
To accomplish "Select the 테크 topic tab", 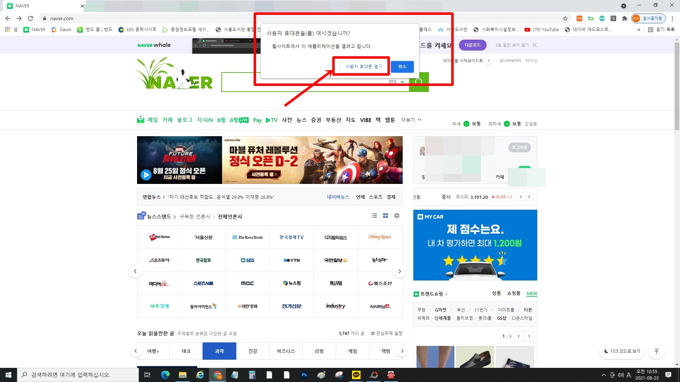I will click(x=186, y=351).
